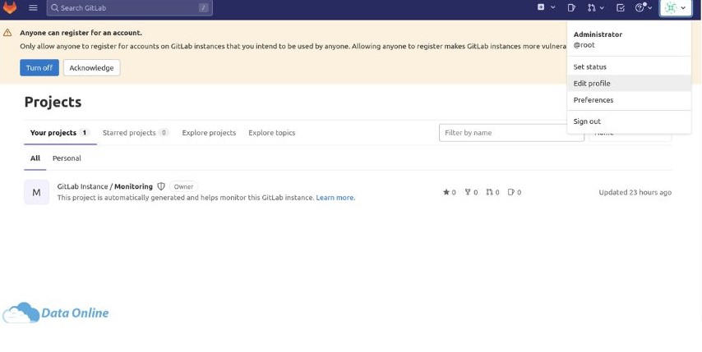
Task: Select the Personal sub-tab
Action: [67, 158]
